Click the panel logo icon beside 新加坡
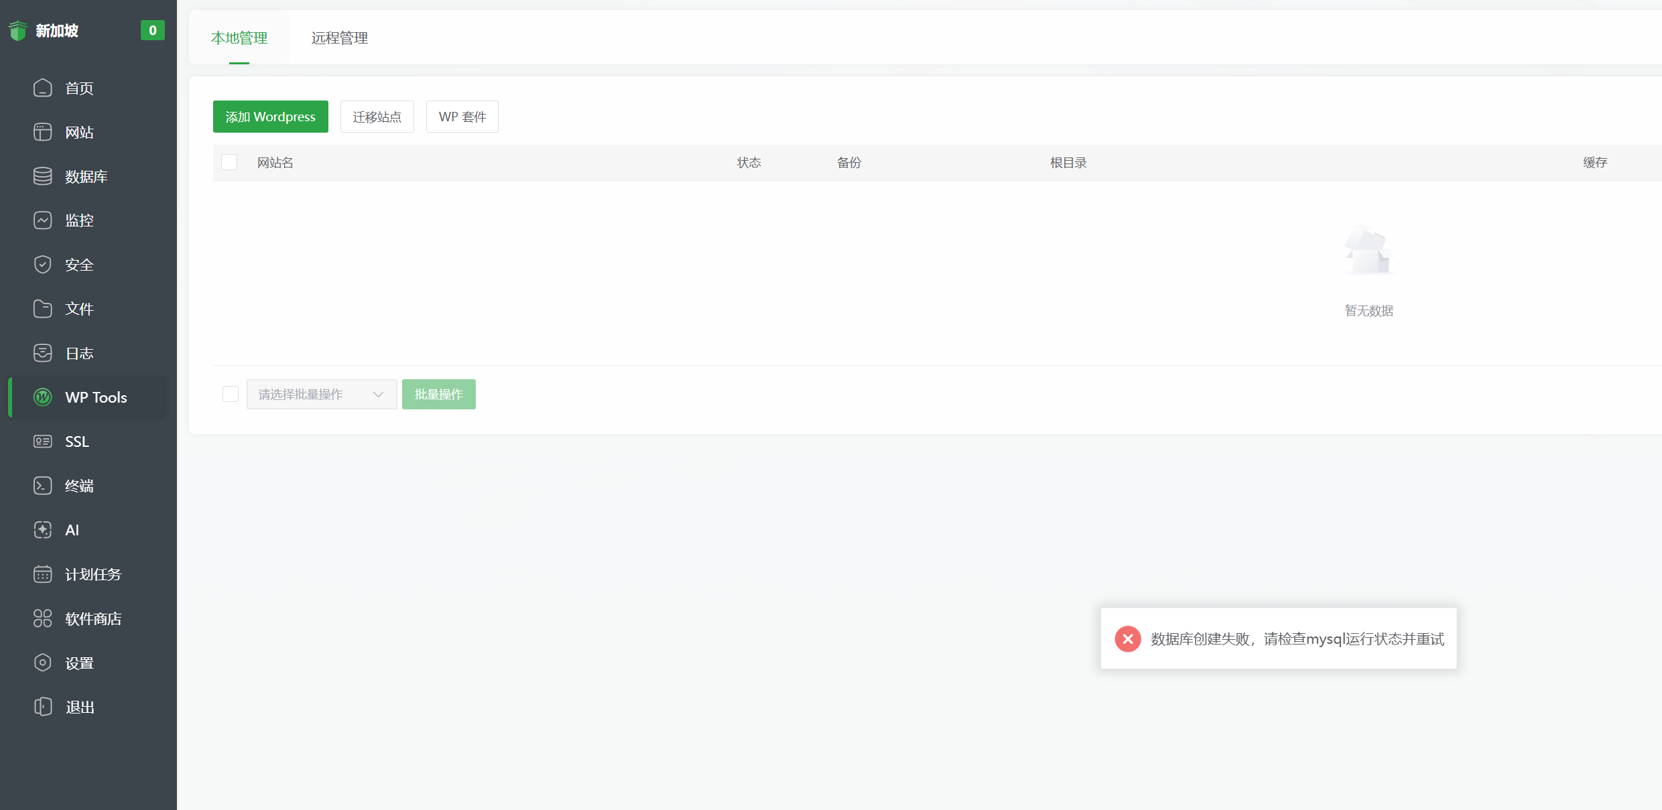1662x810 pixels. coord(18,31)
